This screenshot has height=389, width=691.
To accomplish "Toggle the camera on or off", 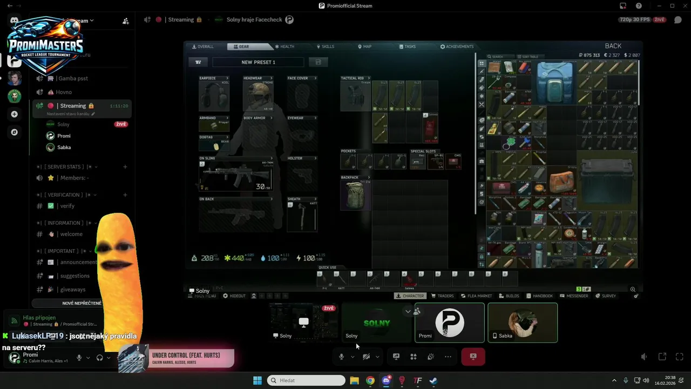I will pos(366,357).
